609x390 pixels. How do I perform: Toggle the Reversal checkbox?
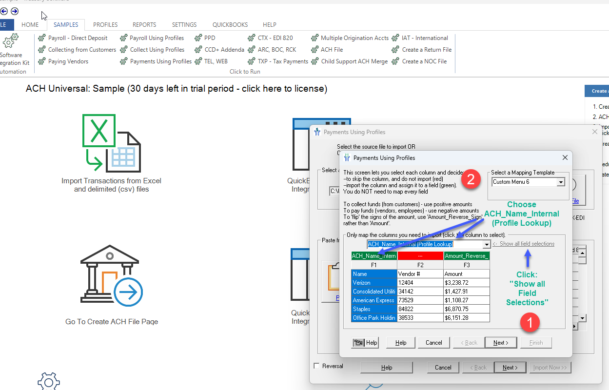[317, 366]
